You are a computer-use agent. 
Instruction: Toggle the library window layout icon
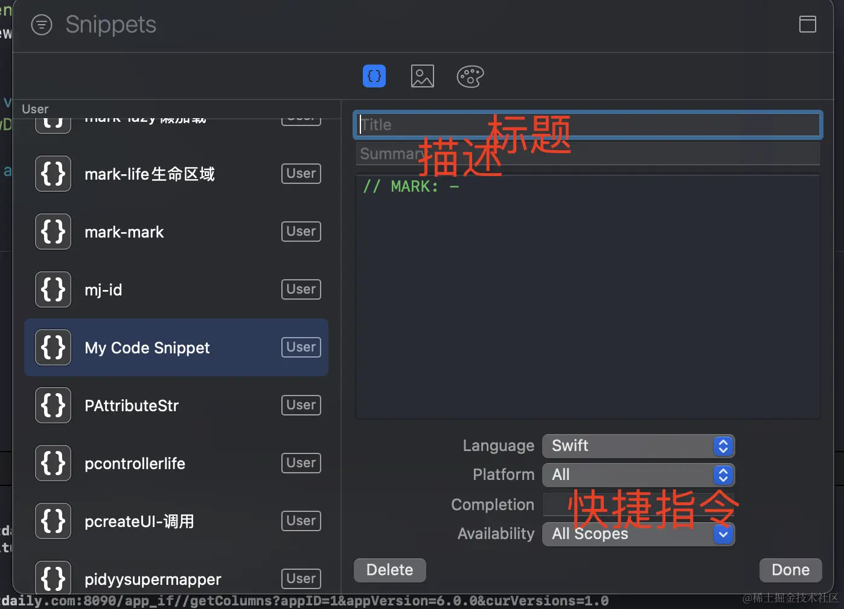tap(807, 24)
